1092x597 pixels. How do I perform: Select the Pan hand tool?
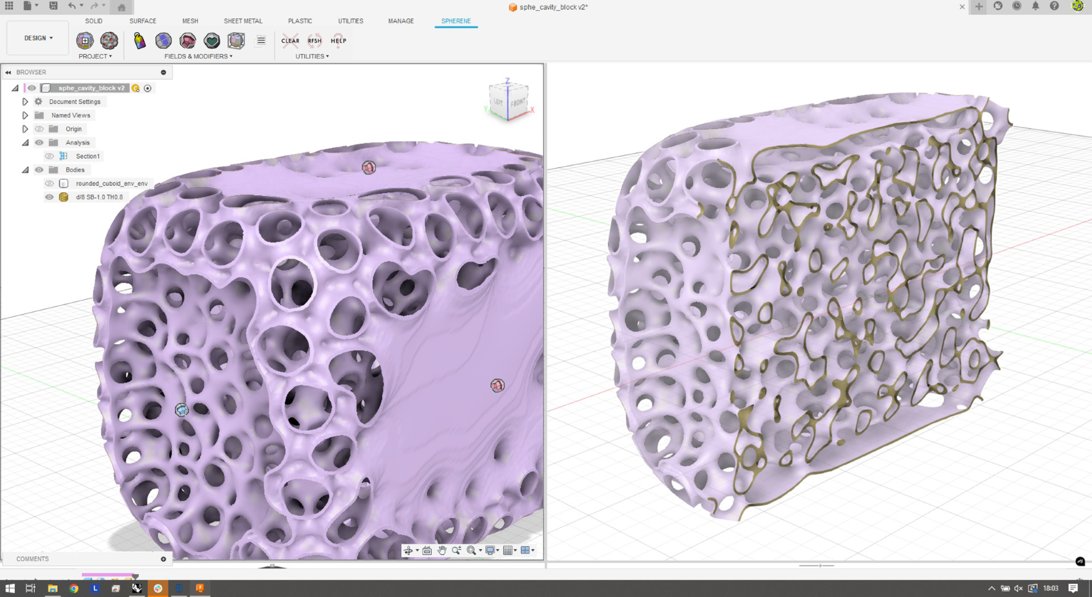(x=442, y=551)
